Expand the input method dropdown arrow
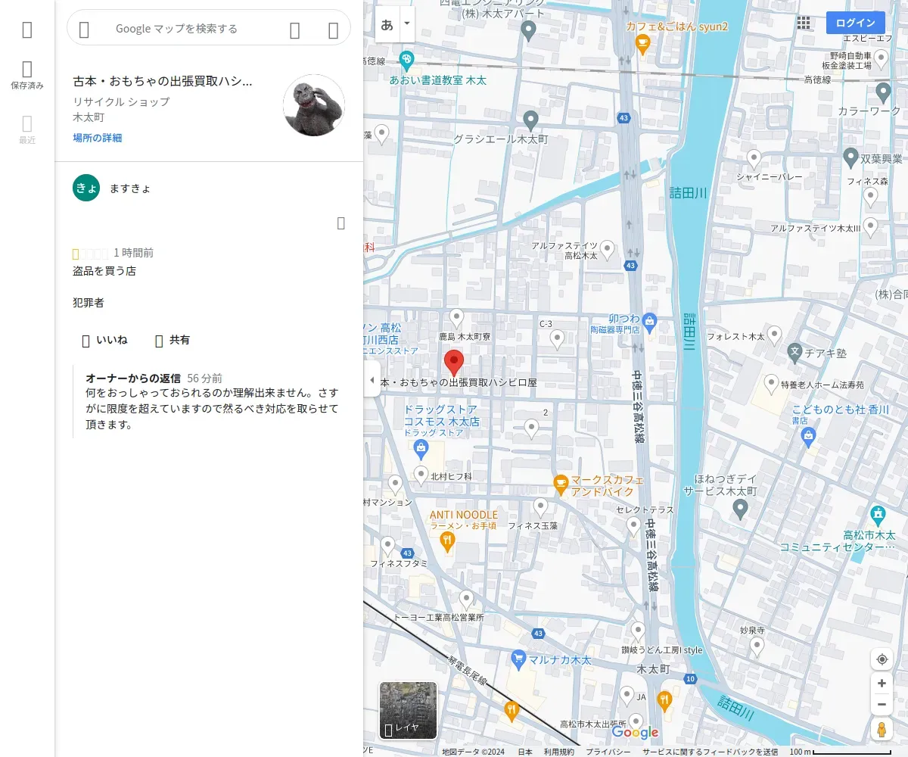The height and width of the screenshot is (757, 908). 407,24
